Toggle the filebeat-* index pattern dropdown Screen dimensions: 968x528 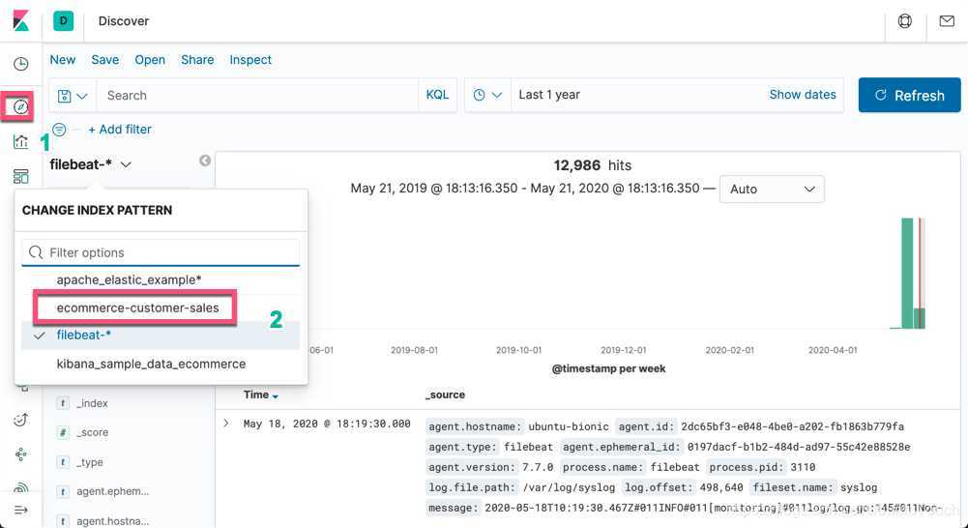91,164
